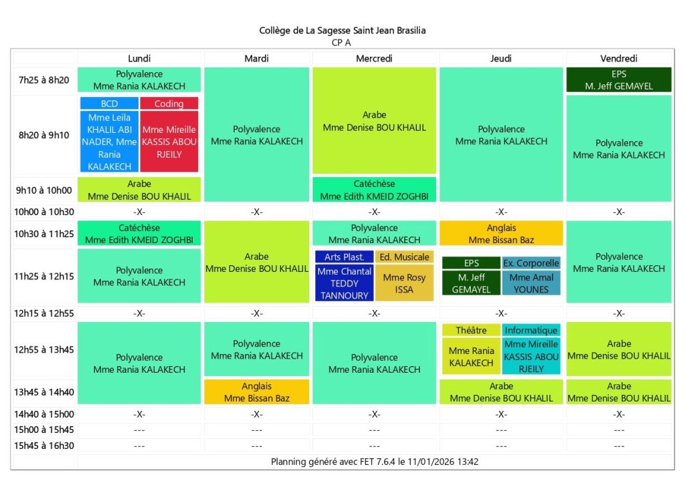Click Thursday's Anglais lesson with Mme Bissan Baz

[x=501, y=234]
